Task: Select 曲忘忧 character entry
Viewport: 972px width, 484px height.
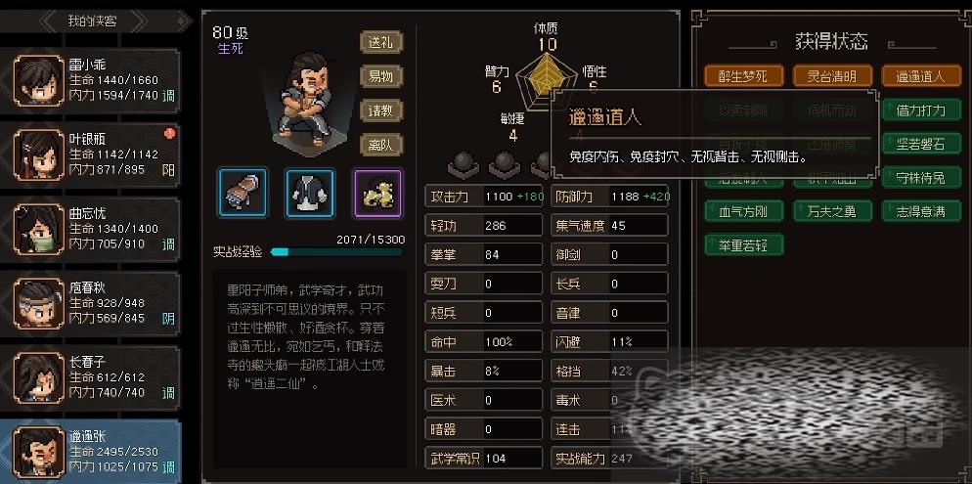Action: point(91,229)
